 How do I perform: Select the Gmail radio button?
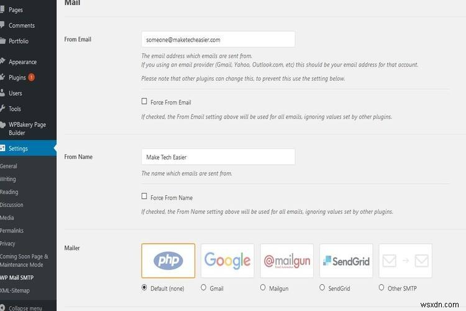(x=204, y=288)
